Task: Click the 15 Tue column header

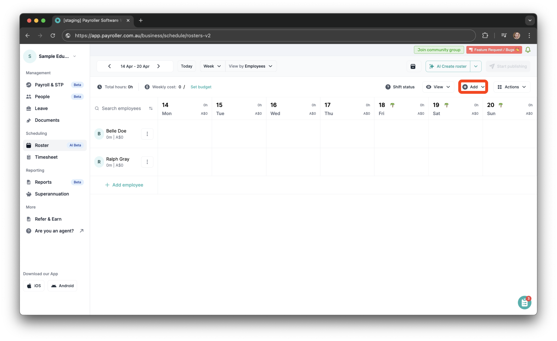Action: [239, 109]
